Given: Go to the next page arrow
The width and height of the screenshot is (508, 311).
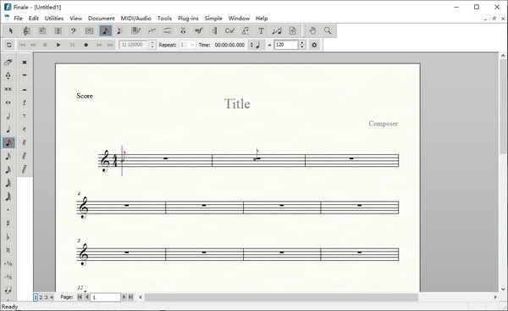Looking at the screenshot, I should click(x=124, y=297).
